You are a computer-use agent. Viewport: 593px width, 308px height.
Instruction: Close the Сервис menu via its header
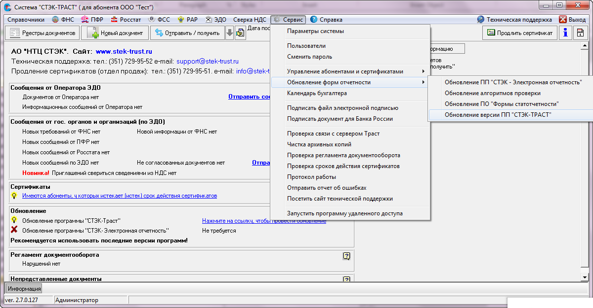coord(289,20)
